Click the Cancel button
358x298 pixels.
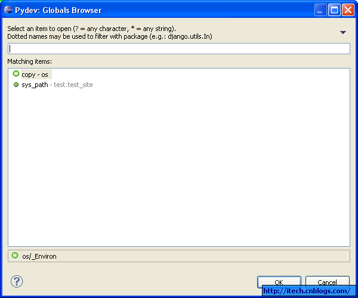tap(327, 283)
